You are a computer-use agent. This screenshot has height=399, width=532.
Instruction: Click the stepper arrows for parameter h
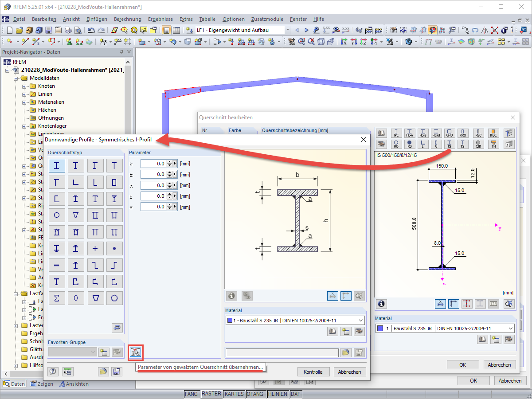click(x=169, y=164)
